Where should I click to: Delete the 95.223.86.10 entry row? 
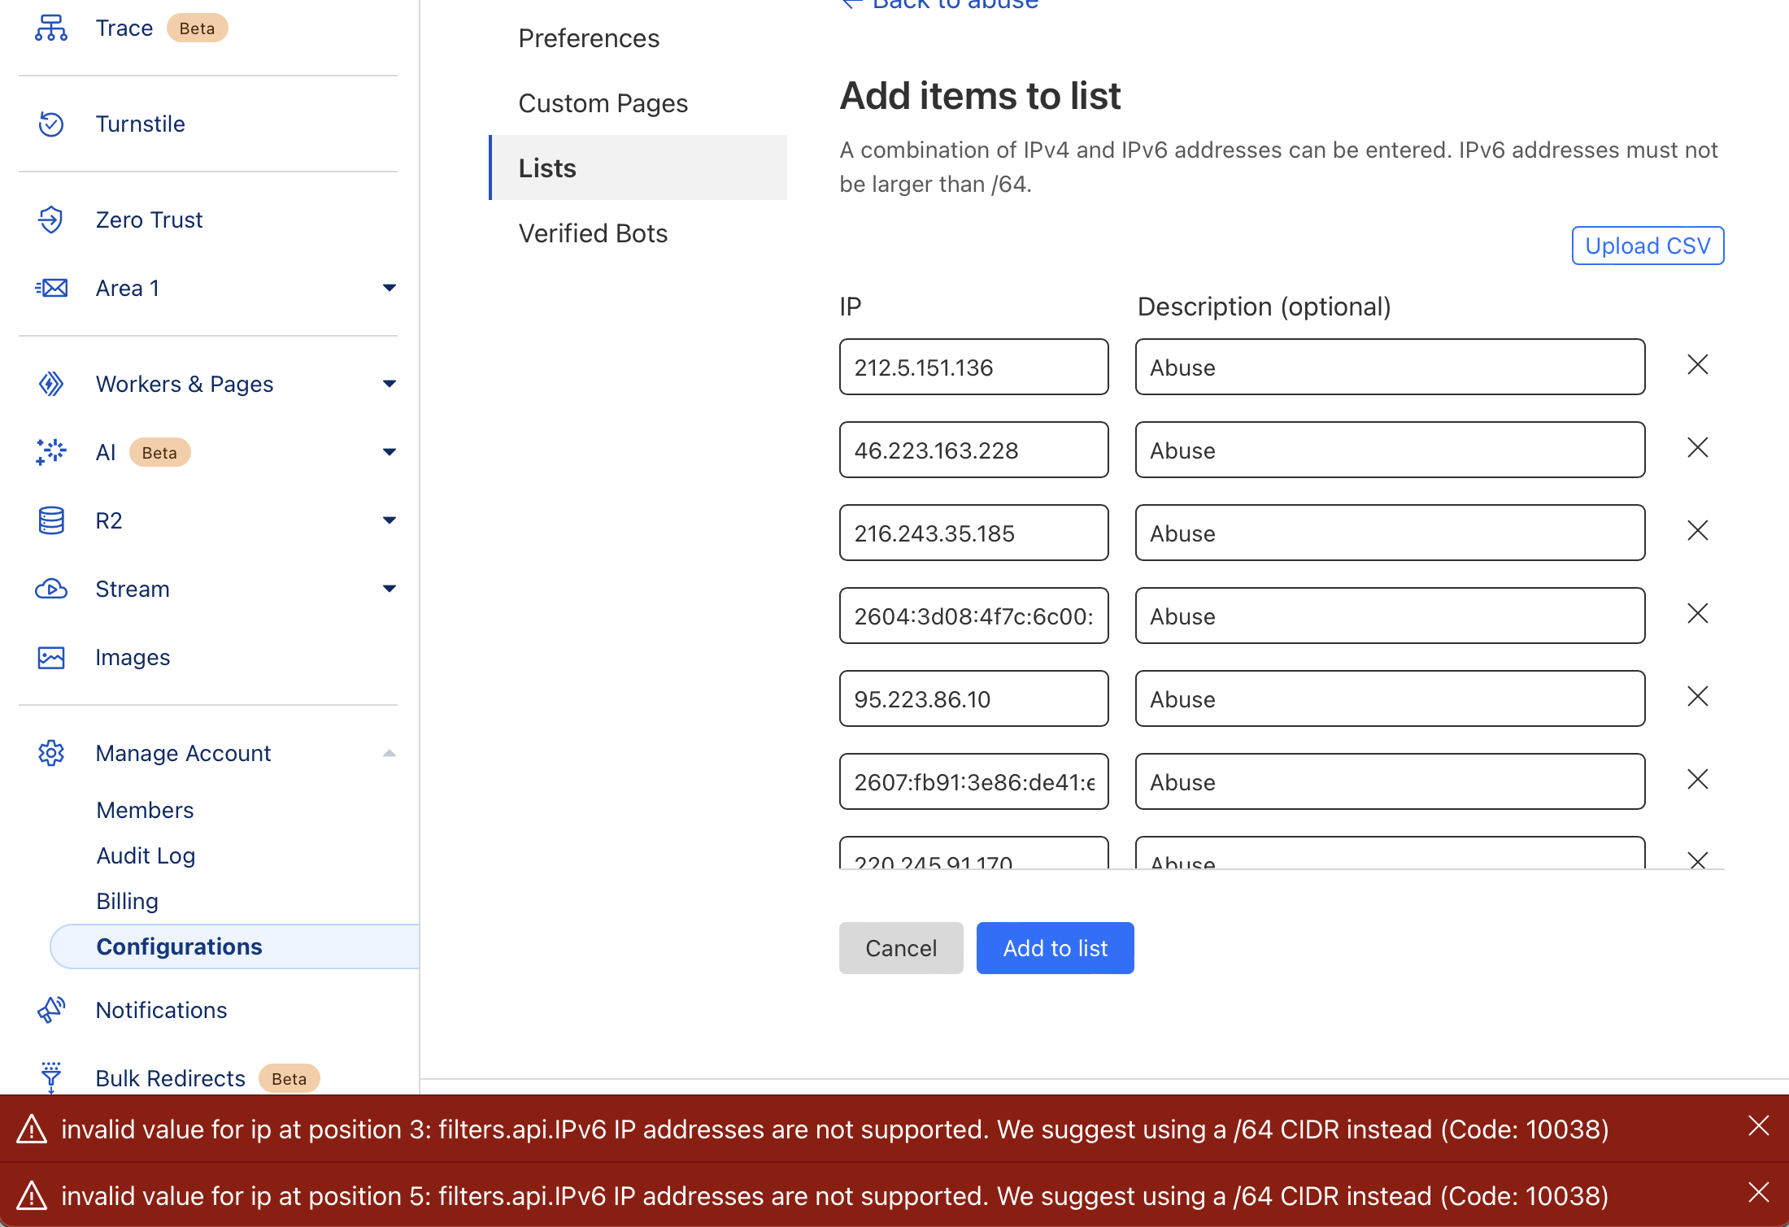(x=1697, y=697)
